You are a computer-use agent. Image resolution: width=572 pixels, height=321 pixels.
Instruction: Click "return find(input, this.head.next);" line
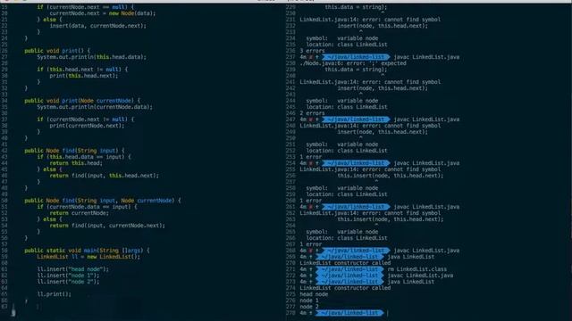pyautogui.click(x=105, y=176)
